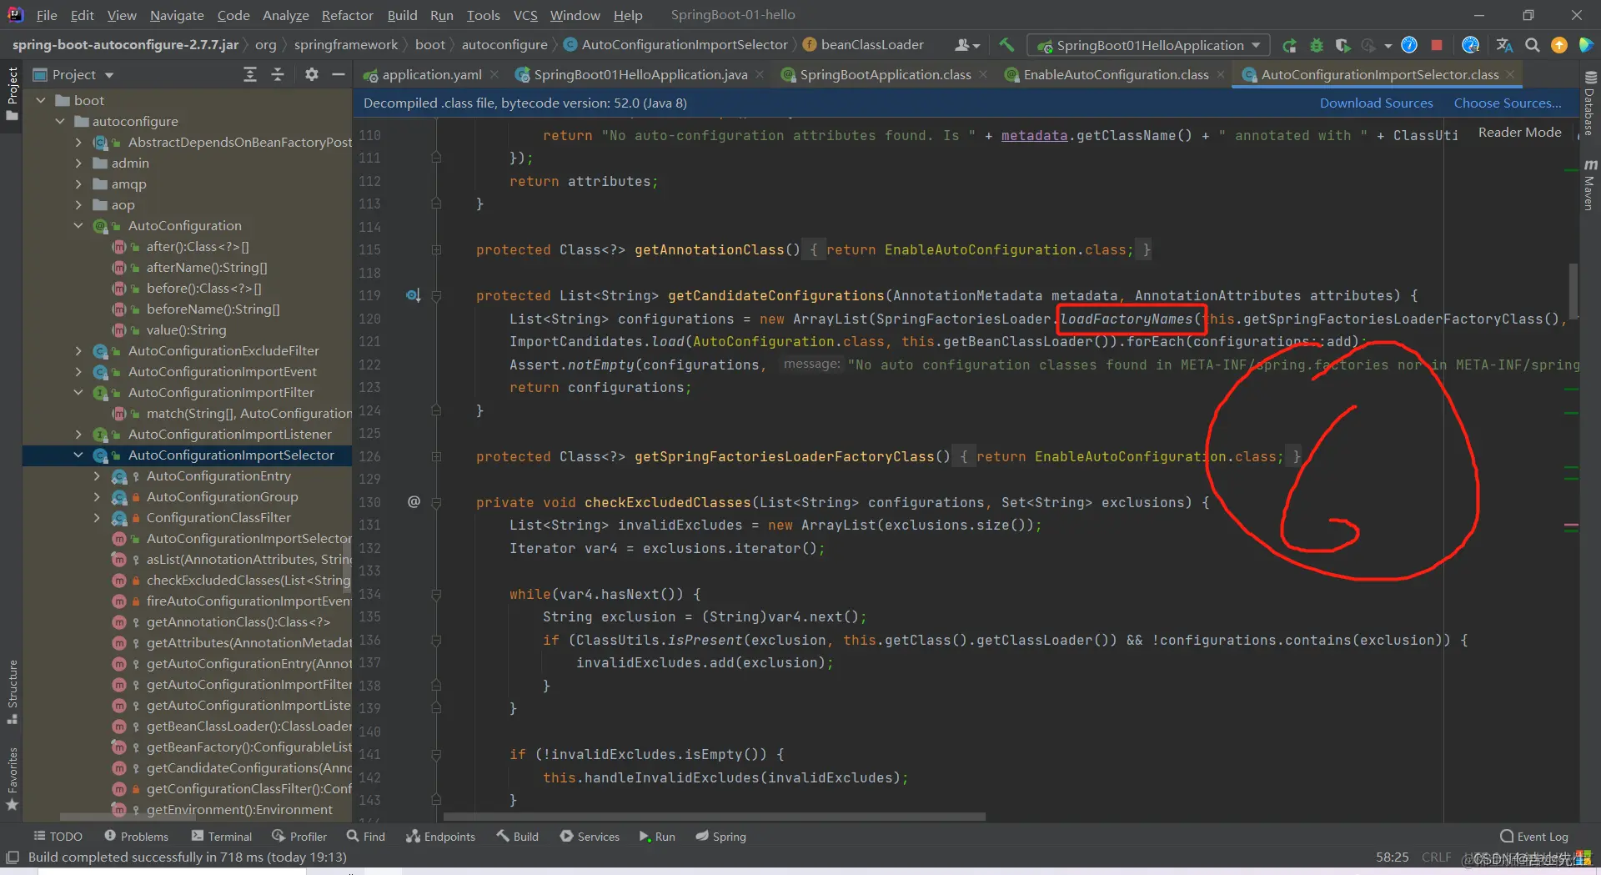Open the Favorites tool window on the left edge
This screenshot has width=1601, height=875.
point(12,779)
